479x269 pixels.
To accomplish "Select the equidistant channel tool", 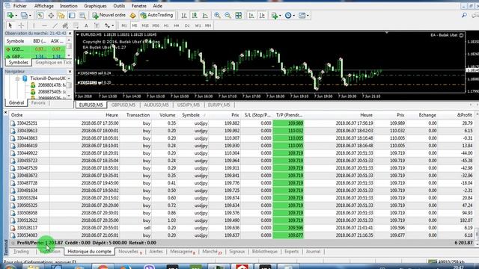I will (x=65, y=25).
